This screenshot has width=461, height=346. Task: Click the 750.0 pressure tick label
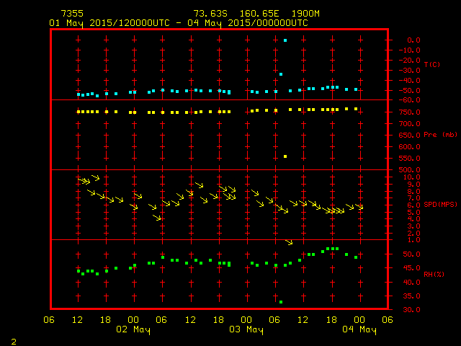(x=409, y=112)
